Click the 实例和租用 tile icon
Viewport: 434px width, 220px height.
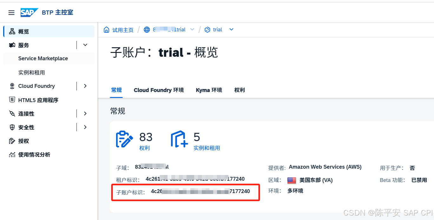click(180, 139)
